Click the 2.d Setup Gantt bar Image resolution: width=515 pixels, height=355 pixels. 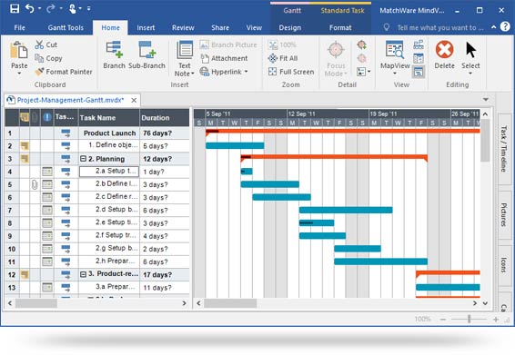point(346,210)
